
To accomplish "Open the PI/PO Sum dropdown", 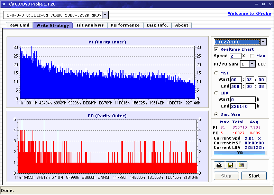I will coord(252,64).
